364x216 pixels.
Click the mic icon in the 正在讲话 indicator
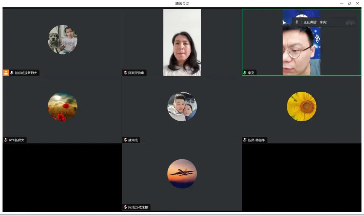[x=297, y=22]
